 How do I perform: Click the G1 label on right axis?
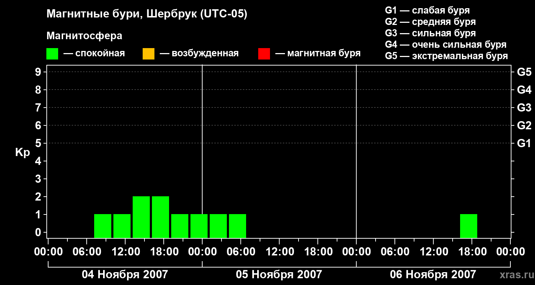point(524,143)
